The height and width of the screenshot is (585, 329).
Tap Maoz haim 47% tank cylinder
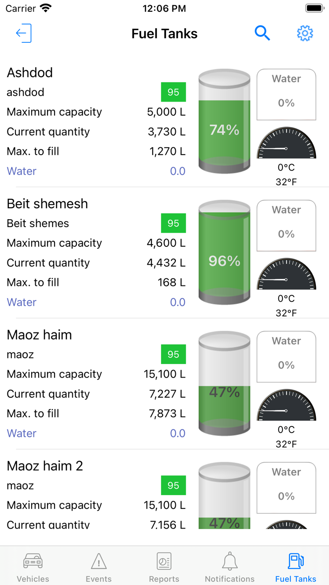pos(224,383)
